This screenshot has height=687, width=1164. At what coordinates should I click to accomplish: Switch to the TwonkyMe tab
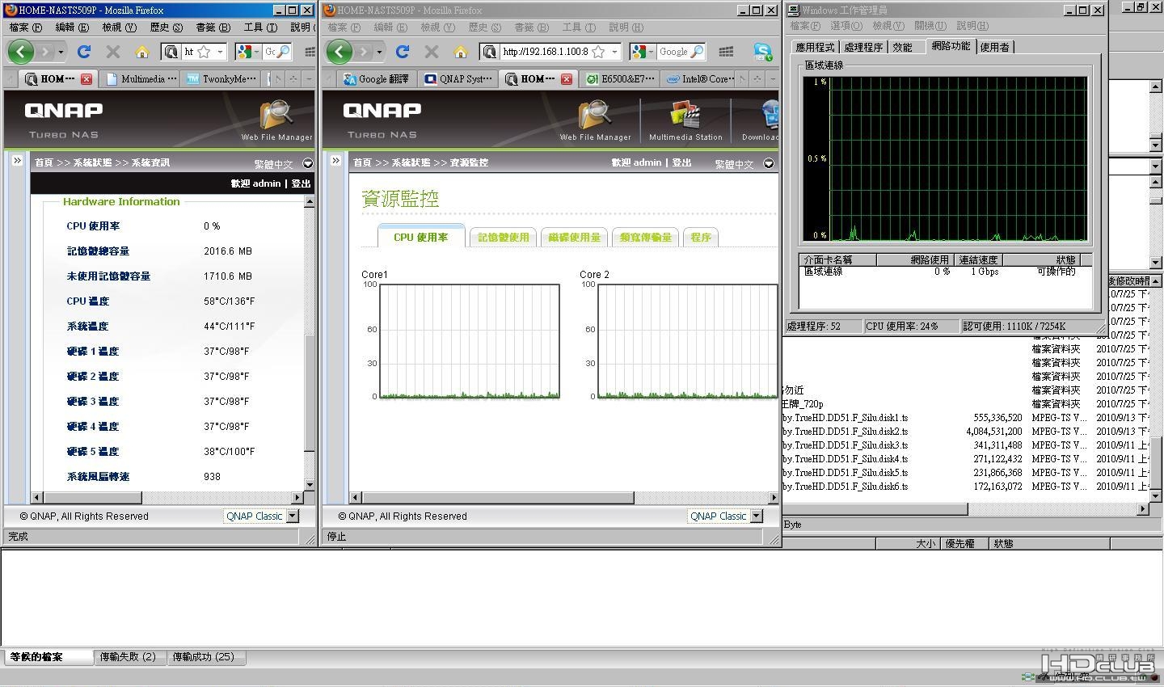click(221, 79)
